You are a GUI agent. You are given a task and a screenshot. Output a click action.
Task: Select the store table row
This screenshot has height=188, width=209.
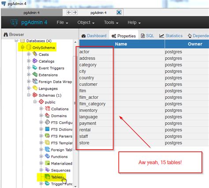pos(144,143)
